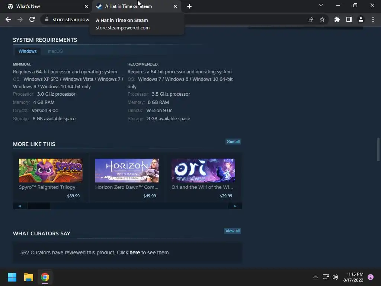
Task: Open the Windows Start menu
Action: (x=12, y=277)
